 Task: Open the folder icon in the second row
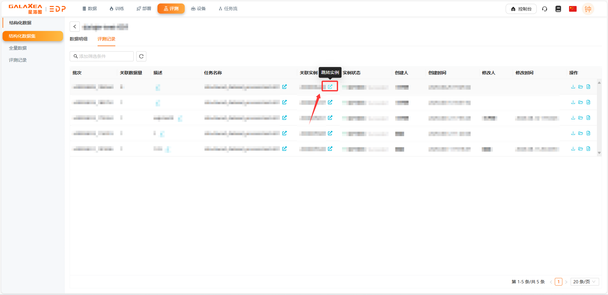tap(580, 102)
